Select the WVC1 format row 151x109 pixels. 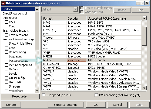92,83
